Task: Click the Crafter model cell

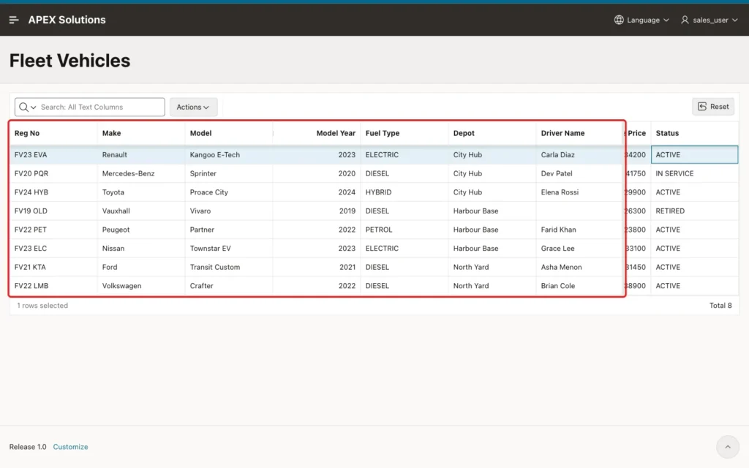Action: point(229,286)
